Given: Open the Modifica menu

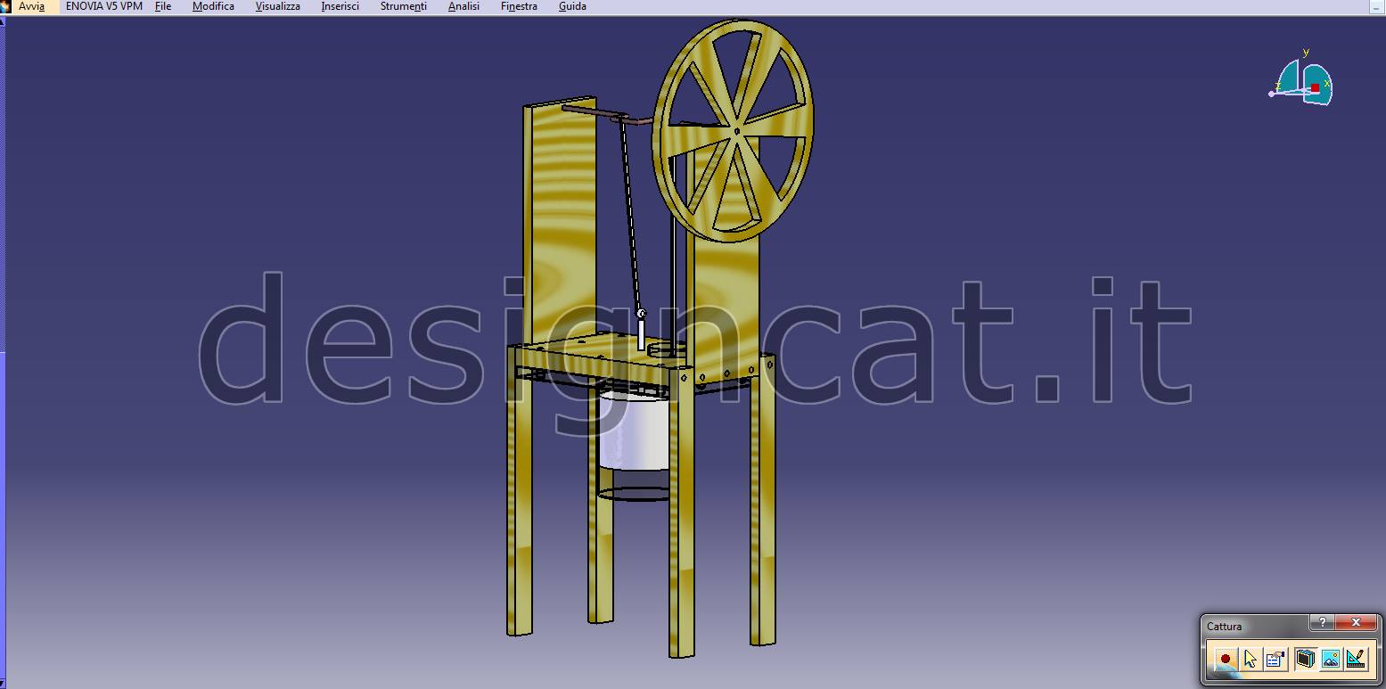Looking at the screenshot, I should [213, 6].
